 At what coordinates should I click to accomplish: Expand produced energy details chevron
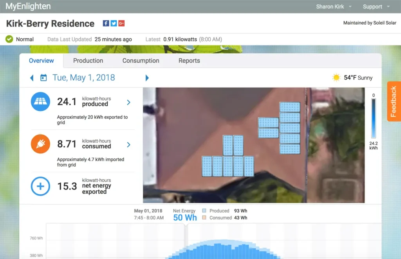[128, 103]
